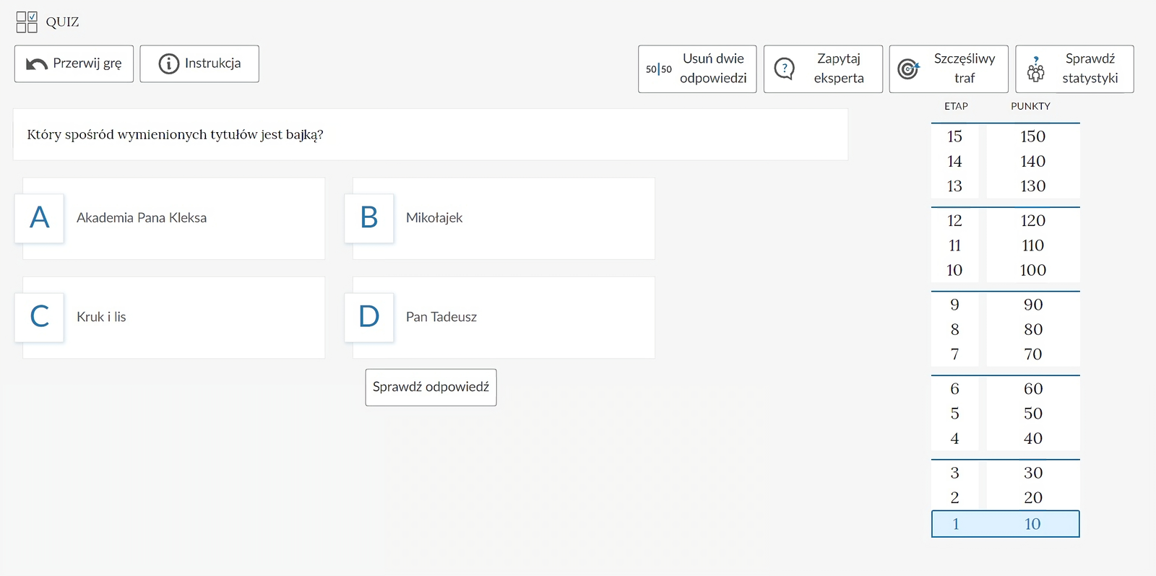Click the info icon on Instrukcja
The image size is (1156, 576).
click(x=168, y=64)
